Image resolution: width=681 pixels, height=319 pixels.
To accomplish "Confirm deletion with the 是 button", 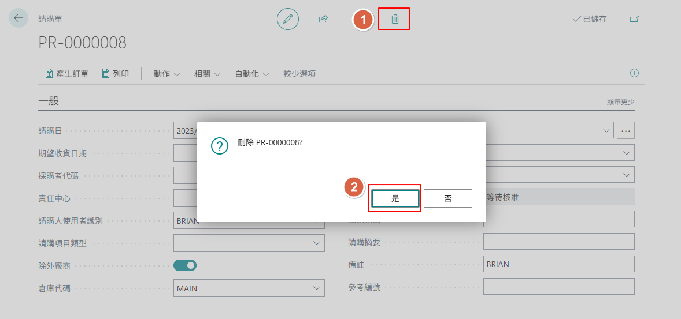I will [x=395, y=198].
